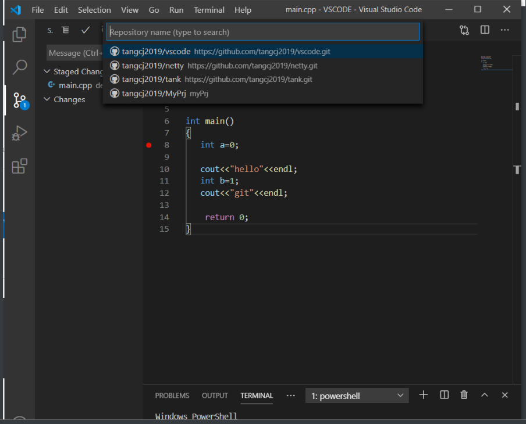Screen dimensions: 526x424
Task: Toggle tree view in Source Control header
Action: pyautogui.click(x=66, y=30)
